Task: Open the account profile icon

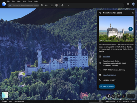Action: click(x=133, y=4)
